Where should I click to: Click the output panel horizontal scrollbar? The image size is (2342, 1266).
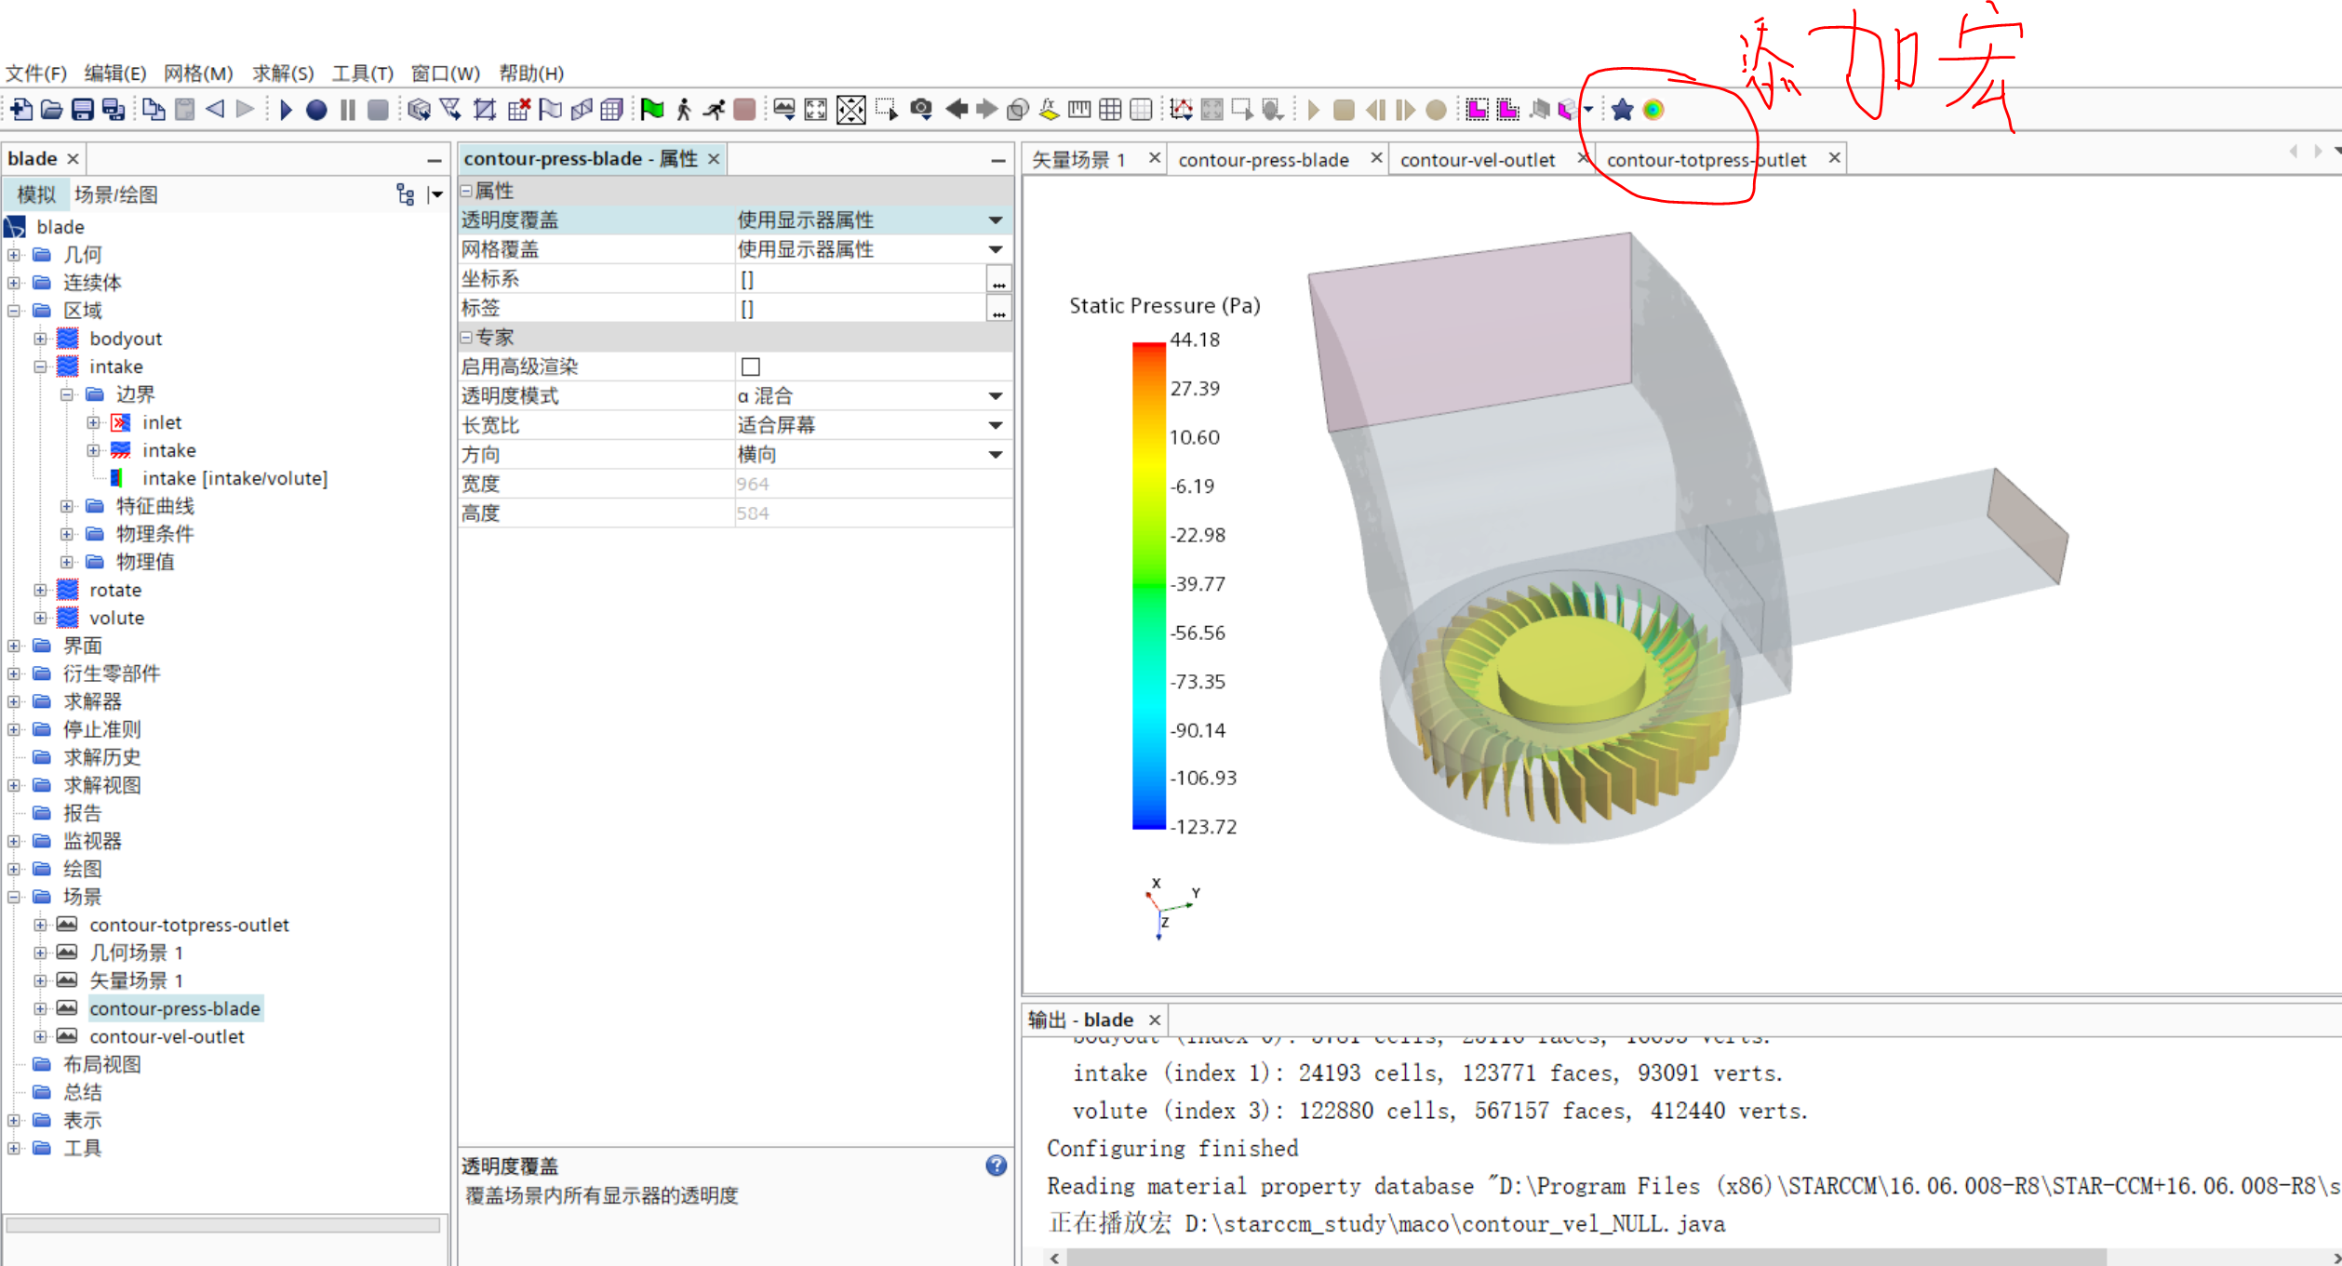tap(1586, 1257)
